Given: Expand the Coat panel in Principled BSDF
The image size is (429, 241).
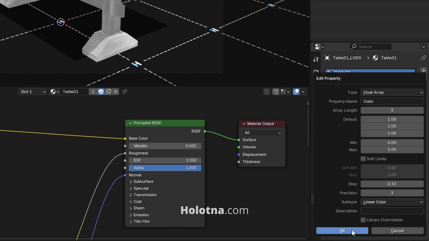Looking at the screenshot, I should coord(131,202).
